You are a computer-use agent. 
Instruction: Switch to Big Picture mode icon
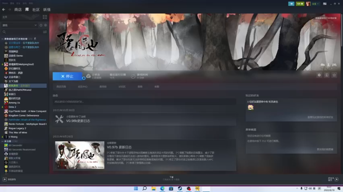[325, 4]
